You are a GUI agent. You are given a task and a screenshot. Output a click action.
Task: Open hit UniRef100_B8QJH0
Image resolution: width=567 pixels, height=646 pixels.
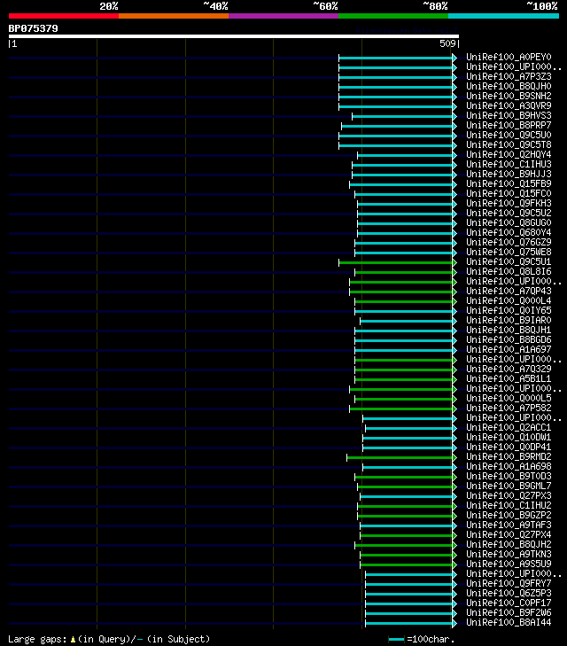[509, 86]
